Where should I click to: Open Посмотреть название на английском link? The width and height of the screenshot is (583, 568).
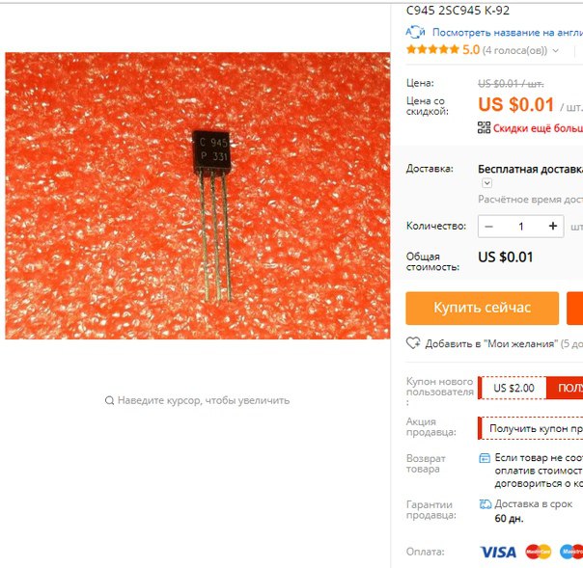tap(508, 33)
